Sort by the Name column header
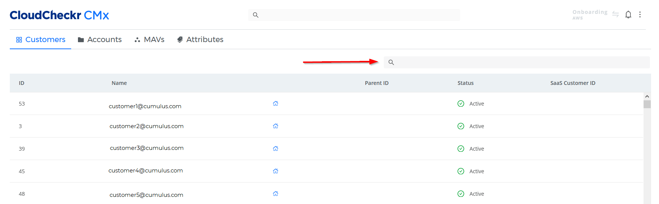The height and width of the screenshot is (204, 659). pyautogui.click(x=119, y=83)
